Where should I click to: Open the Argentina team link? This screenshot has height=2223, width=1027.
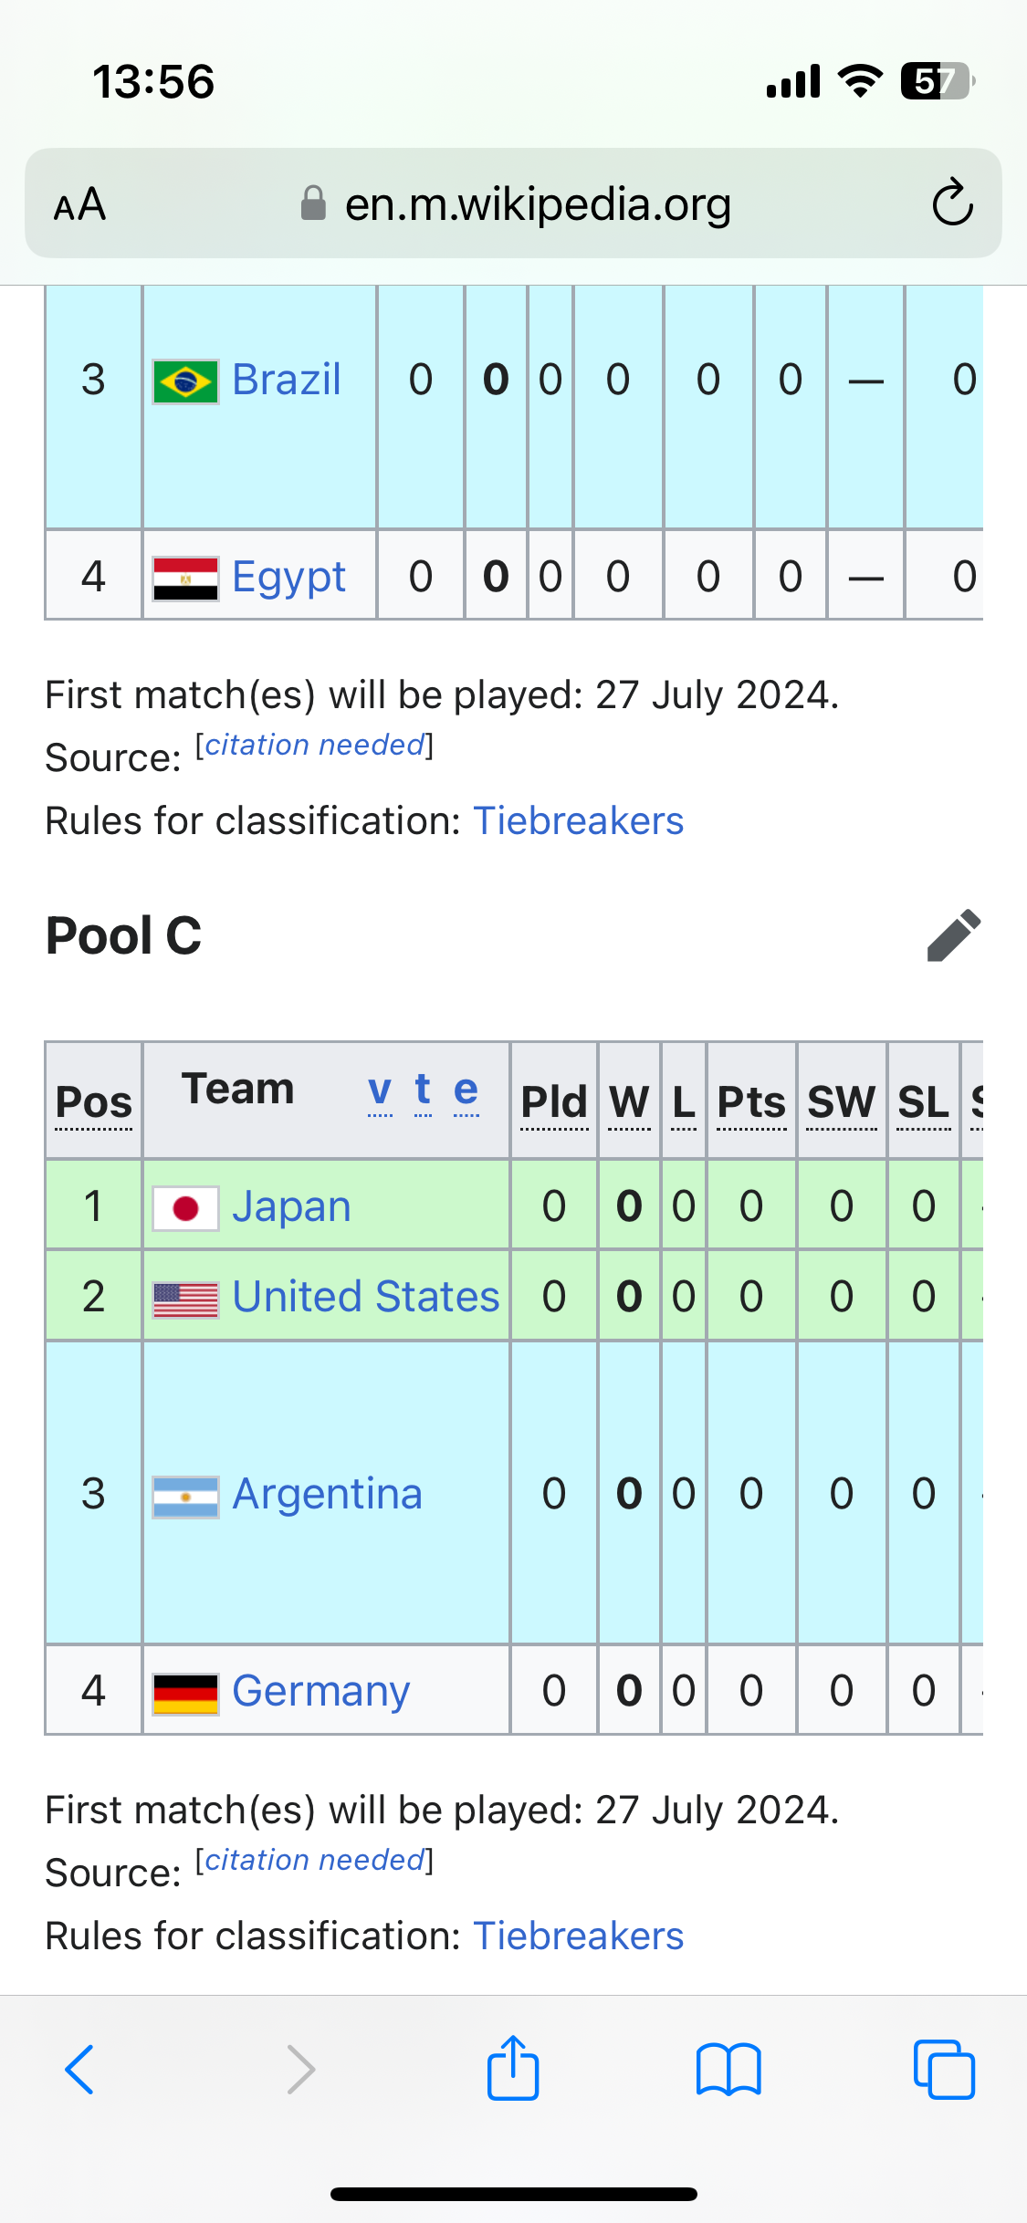coord(327,1494)
